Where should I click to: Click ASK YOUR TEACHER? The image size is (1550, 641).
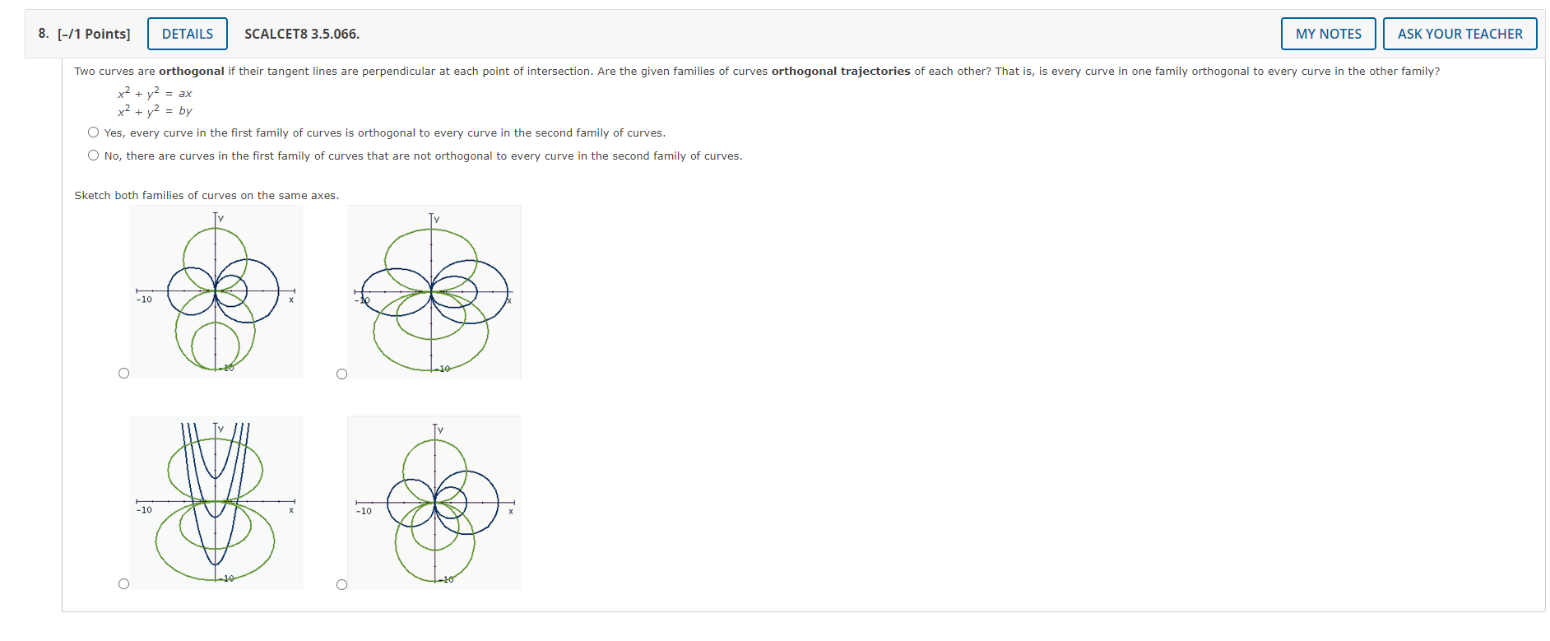(x=1460, y=34)
